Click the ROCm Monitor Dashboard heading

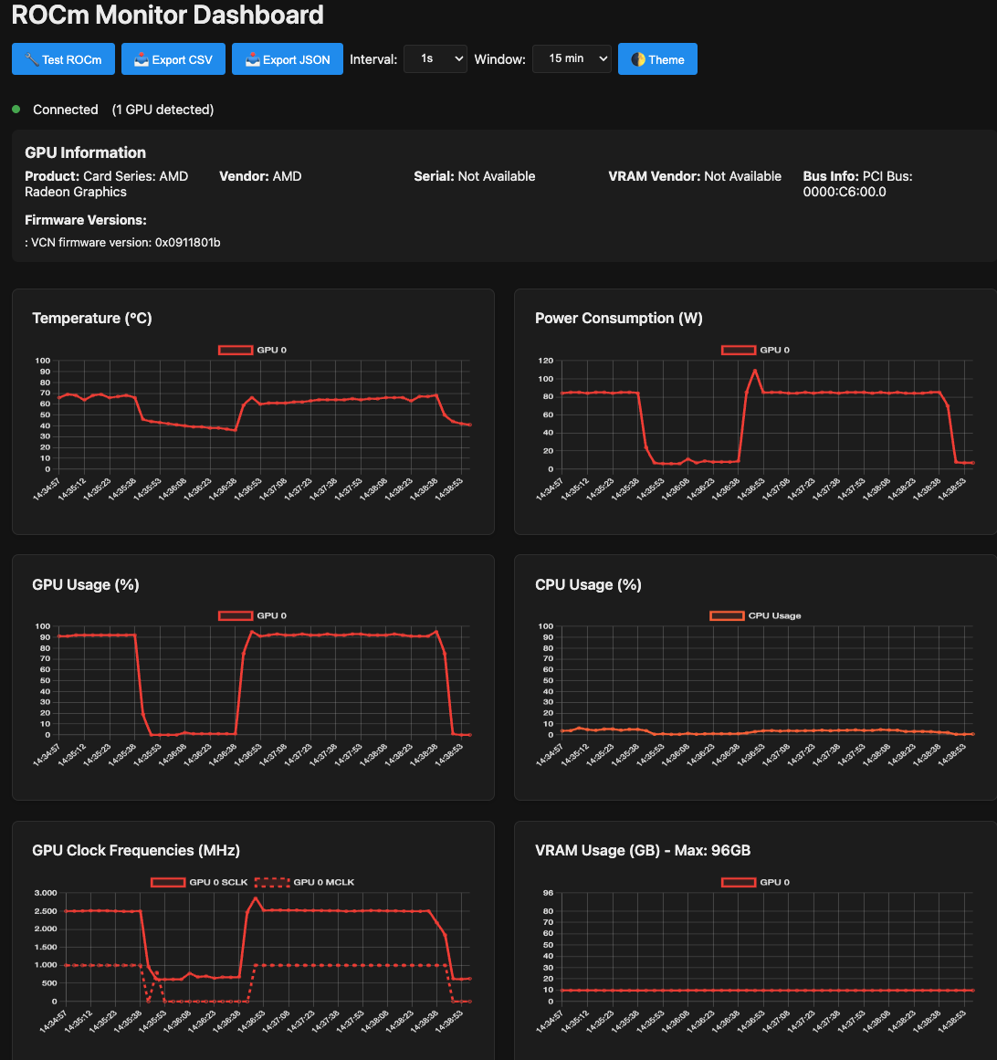tap(168, 16)
